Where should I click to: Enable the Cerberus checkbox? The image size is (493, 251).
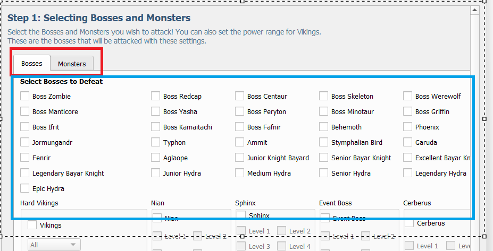click(410, 223)
